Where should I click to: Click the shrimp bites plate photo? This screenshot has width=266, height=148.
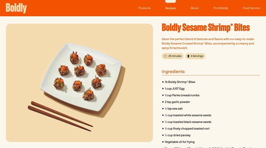pyautogui.click(x=79, y=83)
